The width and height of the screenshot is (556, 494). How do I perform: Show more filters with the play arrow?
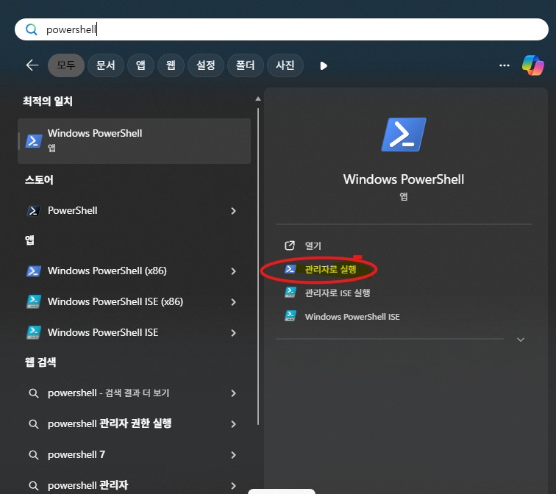324,65
